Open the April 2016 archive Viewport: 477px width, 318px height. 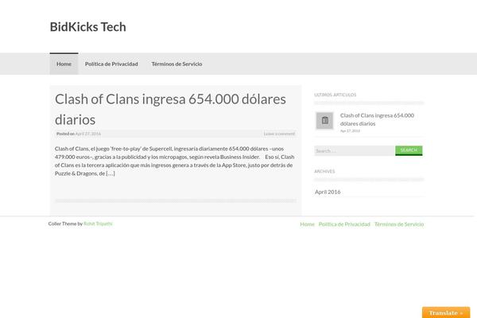click(x=328, y=192)
